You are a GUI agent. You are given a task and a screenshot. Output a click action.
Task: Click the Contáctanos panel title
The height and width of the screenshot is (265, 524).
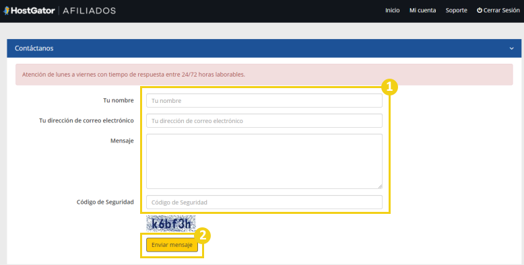(34, 48)
